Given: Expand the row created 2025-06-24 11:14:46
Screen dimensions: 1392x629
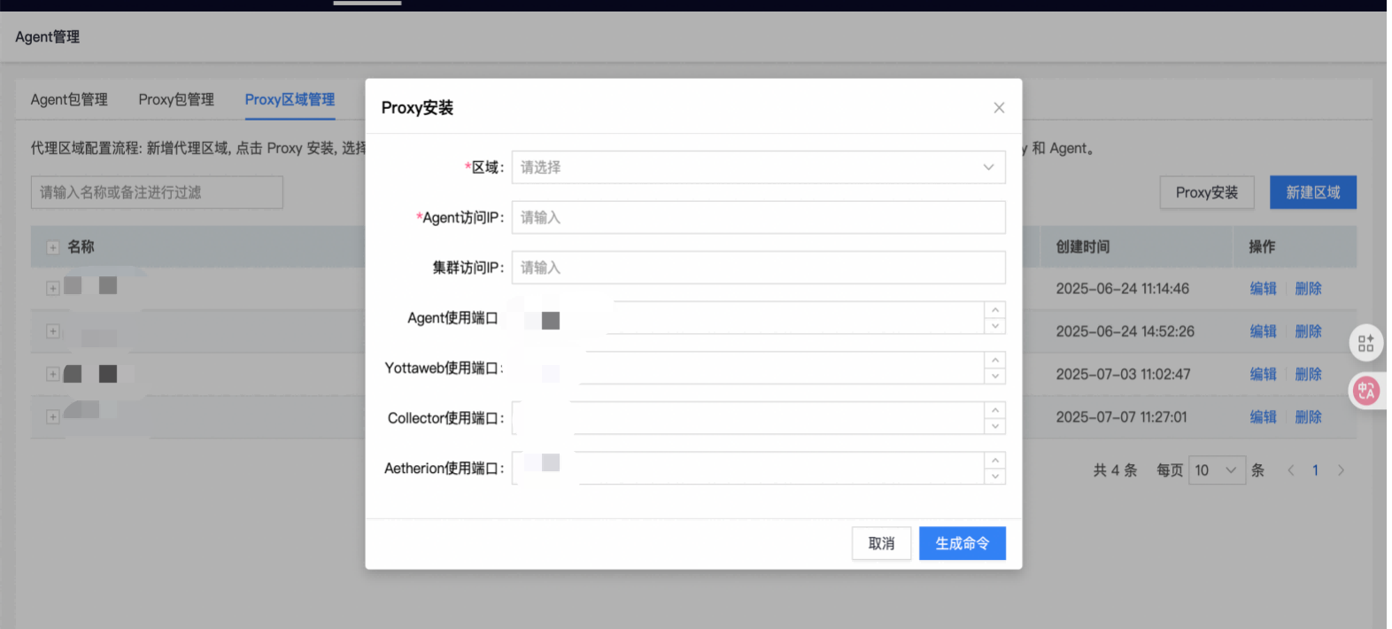Looking at the screenshot, I should (x=53, y=289).
